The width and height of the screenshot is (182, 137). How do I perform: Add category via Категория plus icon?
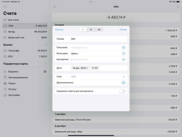pos(124,54)
